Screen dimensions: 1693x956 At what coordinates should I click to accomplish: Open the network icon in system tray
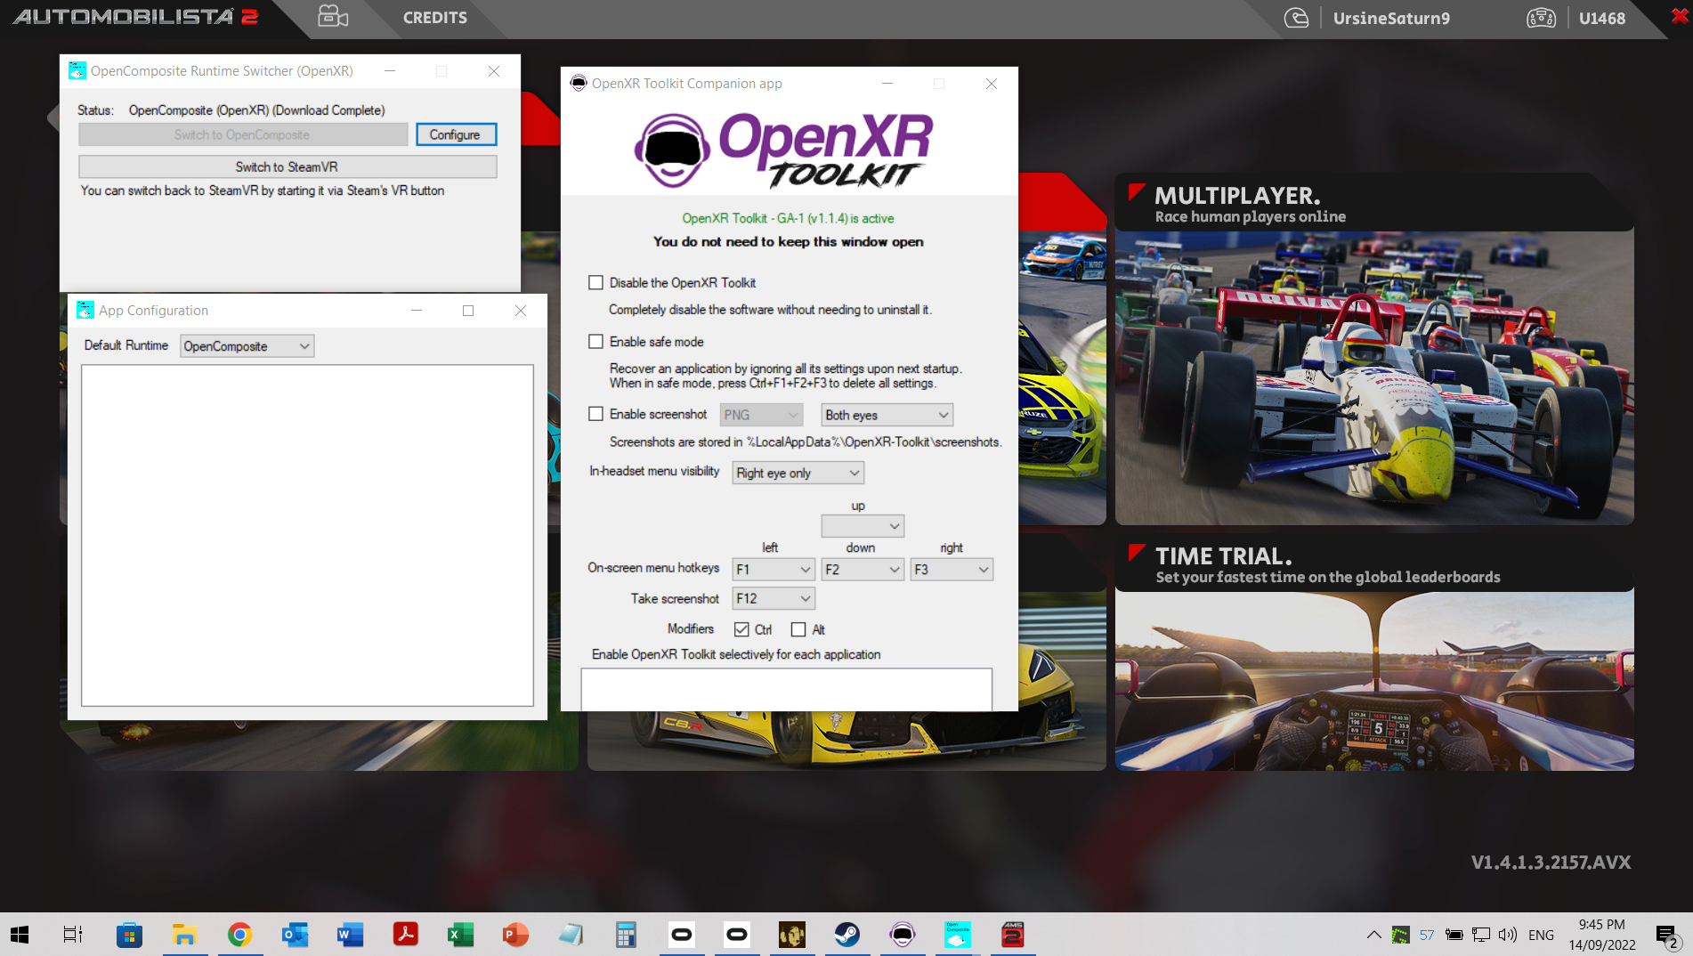1480,935
